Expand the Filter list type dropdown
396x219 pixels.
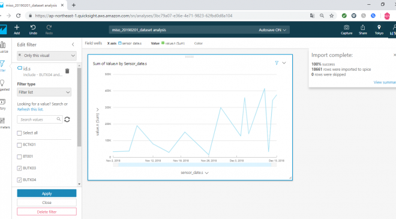[44, 92]
